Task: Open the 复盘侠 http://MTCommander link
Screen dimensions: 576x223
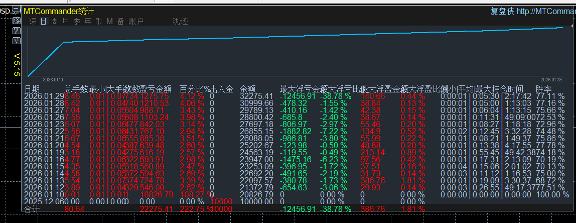Action: click(x=533, y=12)
